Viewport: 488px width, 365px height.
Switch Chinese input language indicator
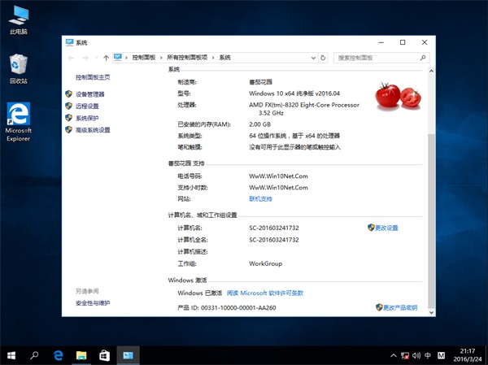428,355
